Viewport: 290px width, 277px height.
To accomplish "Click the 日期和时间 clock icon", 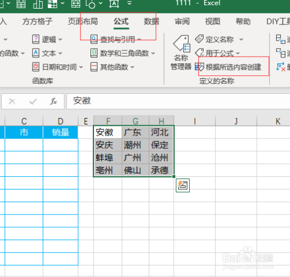I will click(x=36, y=67).
